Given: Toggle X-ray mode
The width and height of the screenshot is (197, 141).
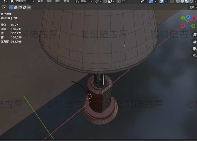Looking at the screenshot, I should 172,1.
